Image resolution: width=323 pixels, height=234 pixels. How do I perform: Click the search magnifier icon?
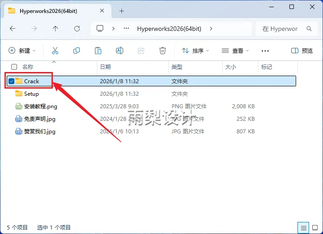(309, 29)
